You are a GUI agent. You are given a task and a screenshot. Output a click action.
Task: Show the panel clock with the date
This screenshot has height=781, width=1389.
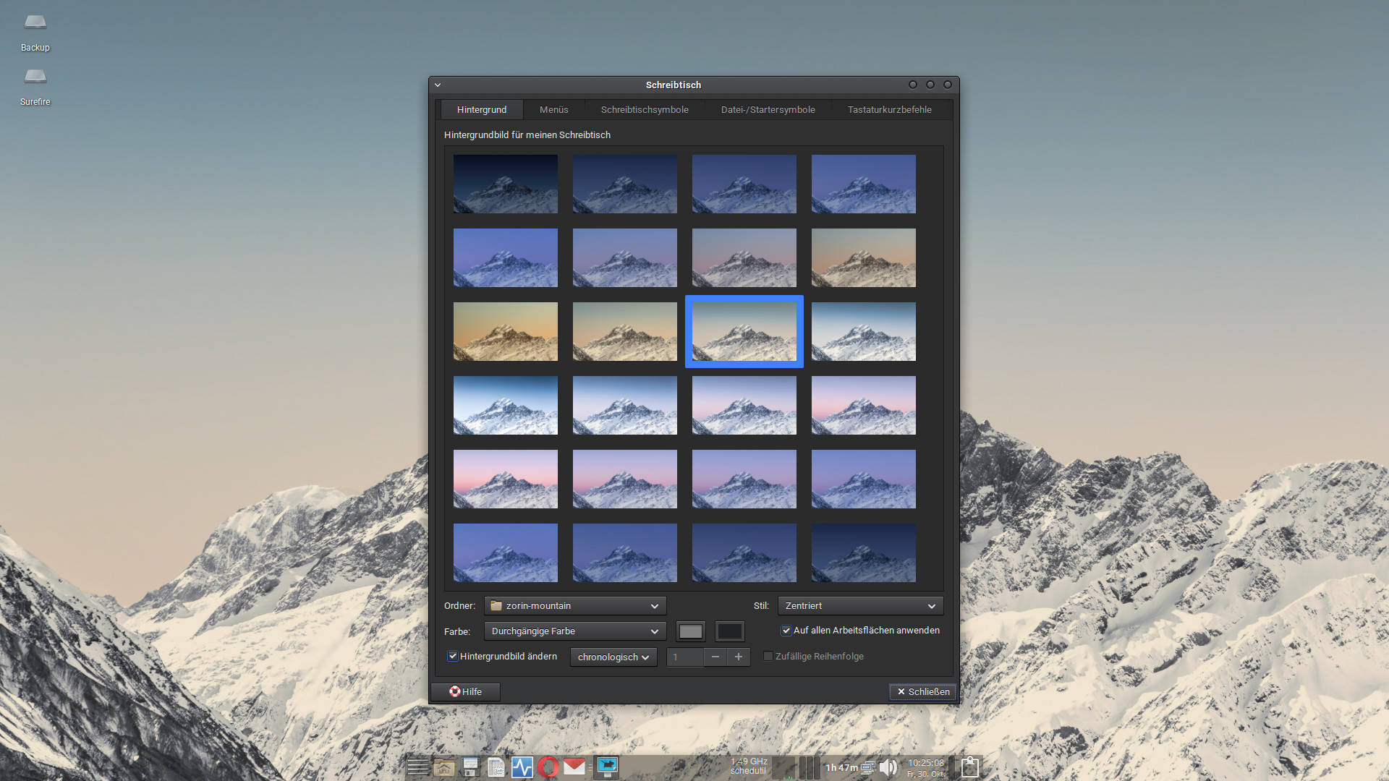click(x=926, y=767)
